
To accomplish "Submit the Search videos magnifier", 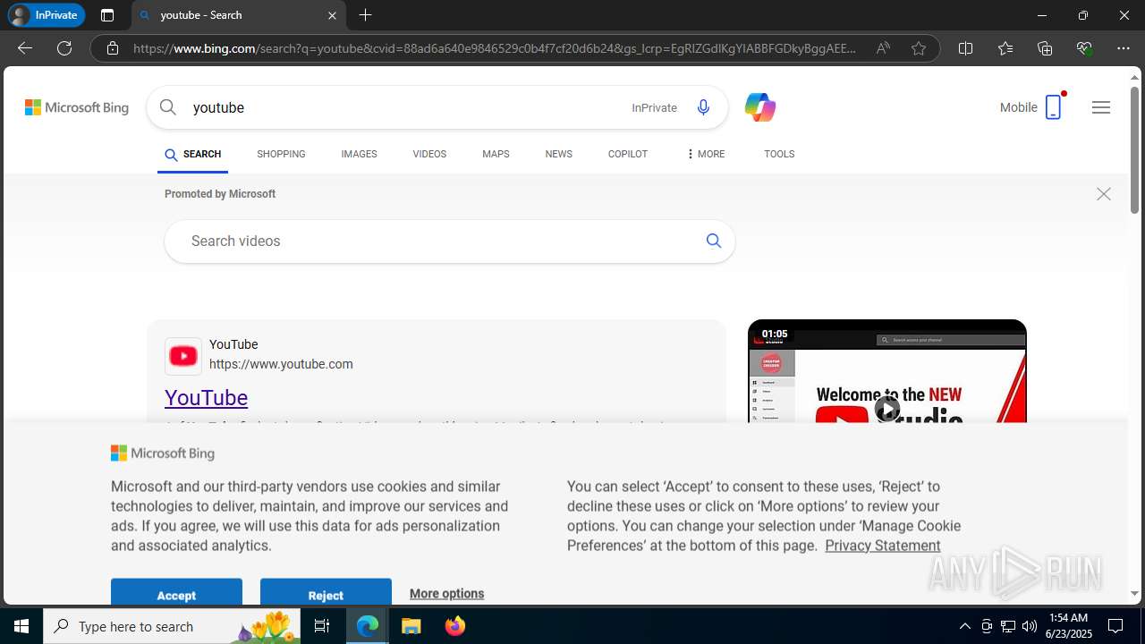I will 714,241.
